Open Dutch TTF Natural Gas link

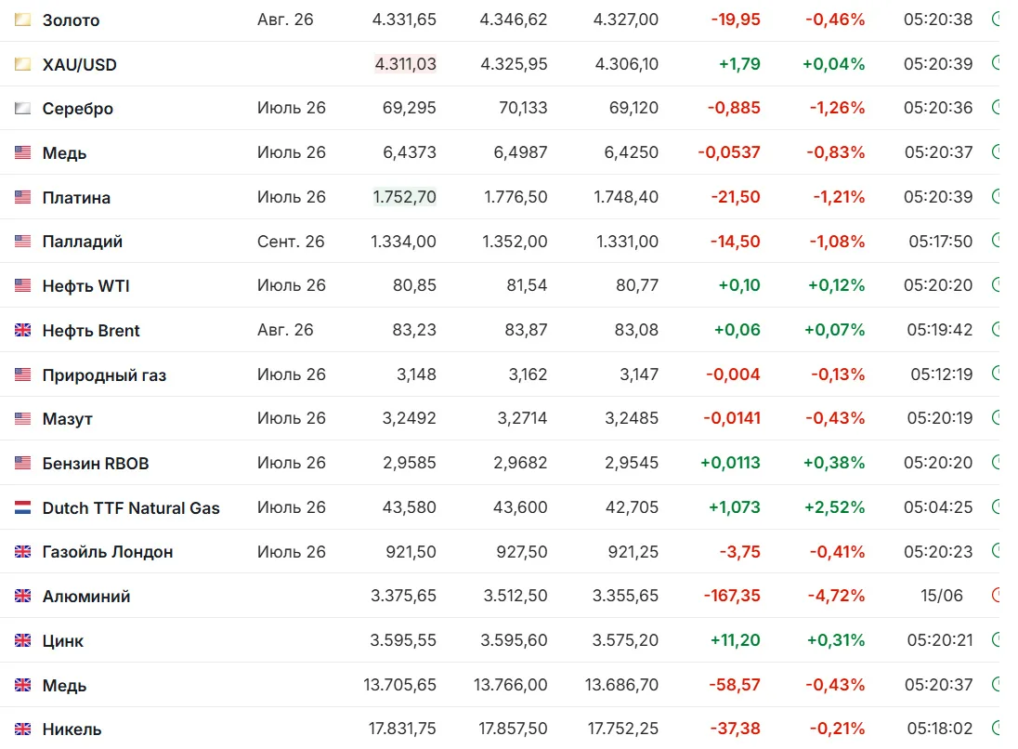tap(130, 508)
